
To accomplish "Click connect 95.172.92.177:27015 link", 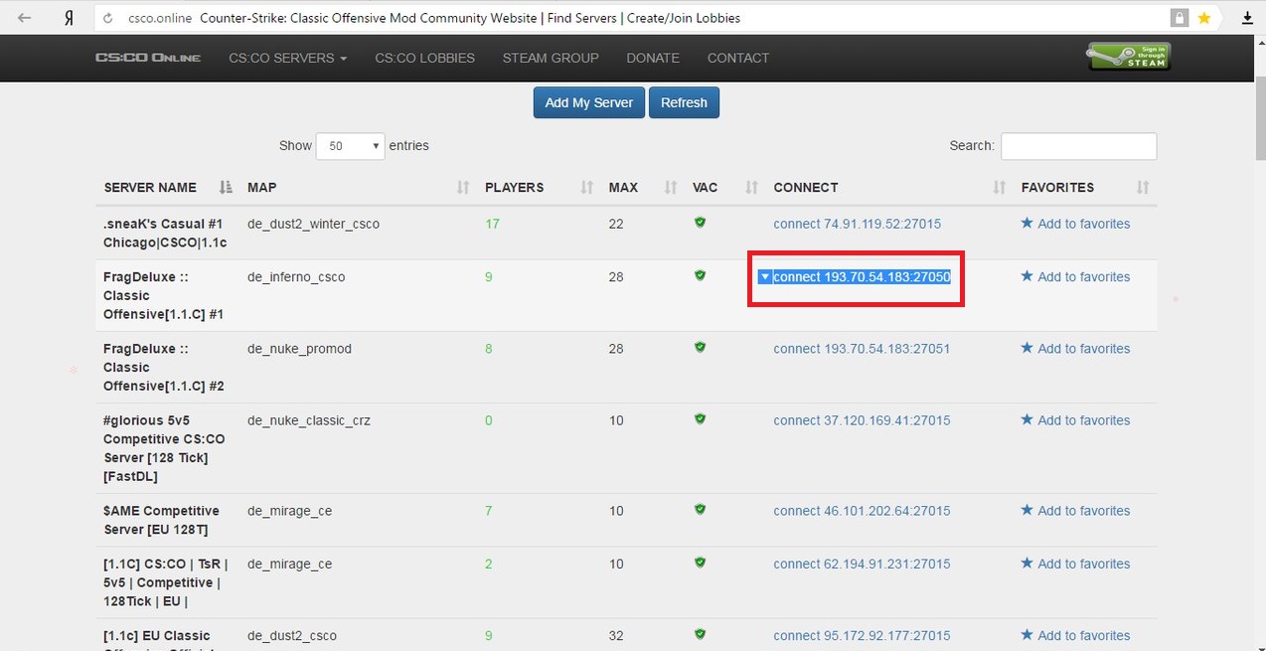I will (862, 635).
